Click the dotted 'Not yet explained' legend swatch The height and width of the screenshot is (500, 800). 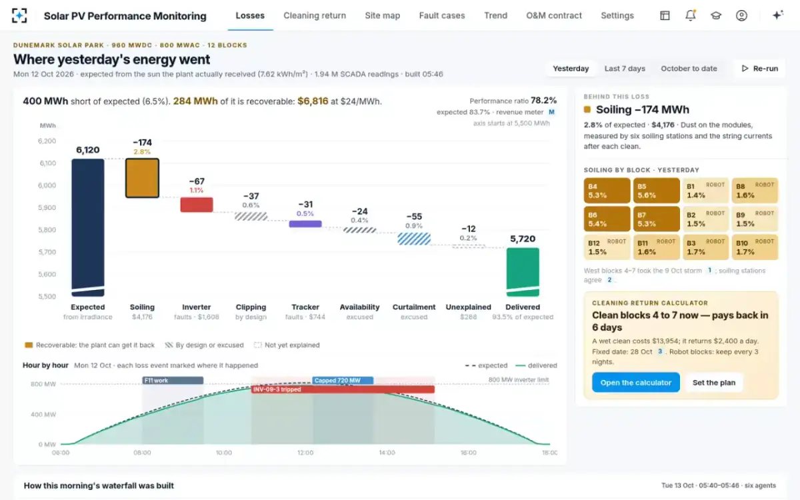[x=258, y=345]
